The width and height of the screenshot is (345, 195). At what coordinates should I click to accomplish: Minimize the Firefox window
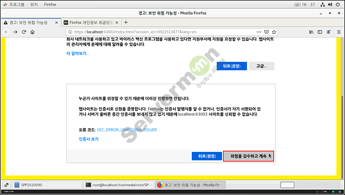pyautogui.click(x=321, y=13)
